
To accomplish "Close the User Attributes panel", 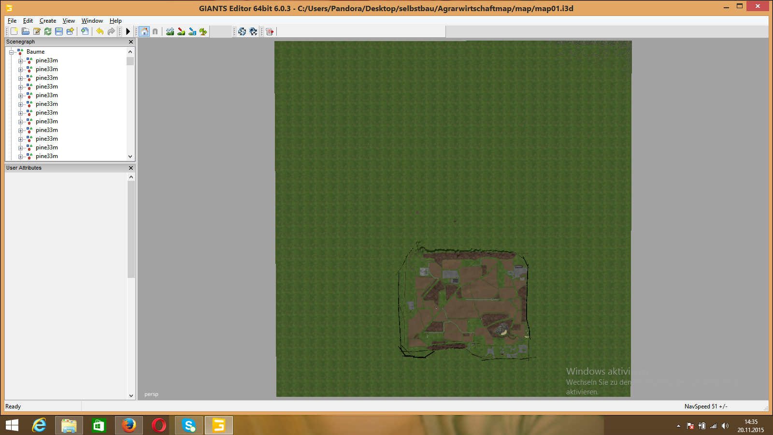I will pos(130,168).
